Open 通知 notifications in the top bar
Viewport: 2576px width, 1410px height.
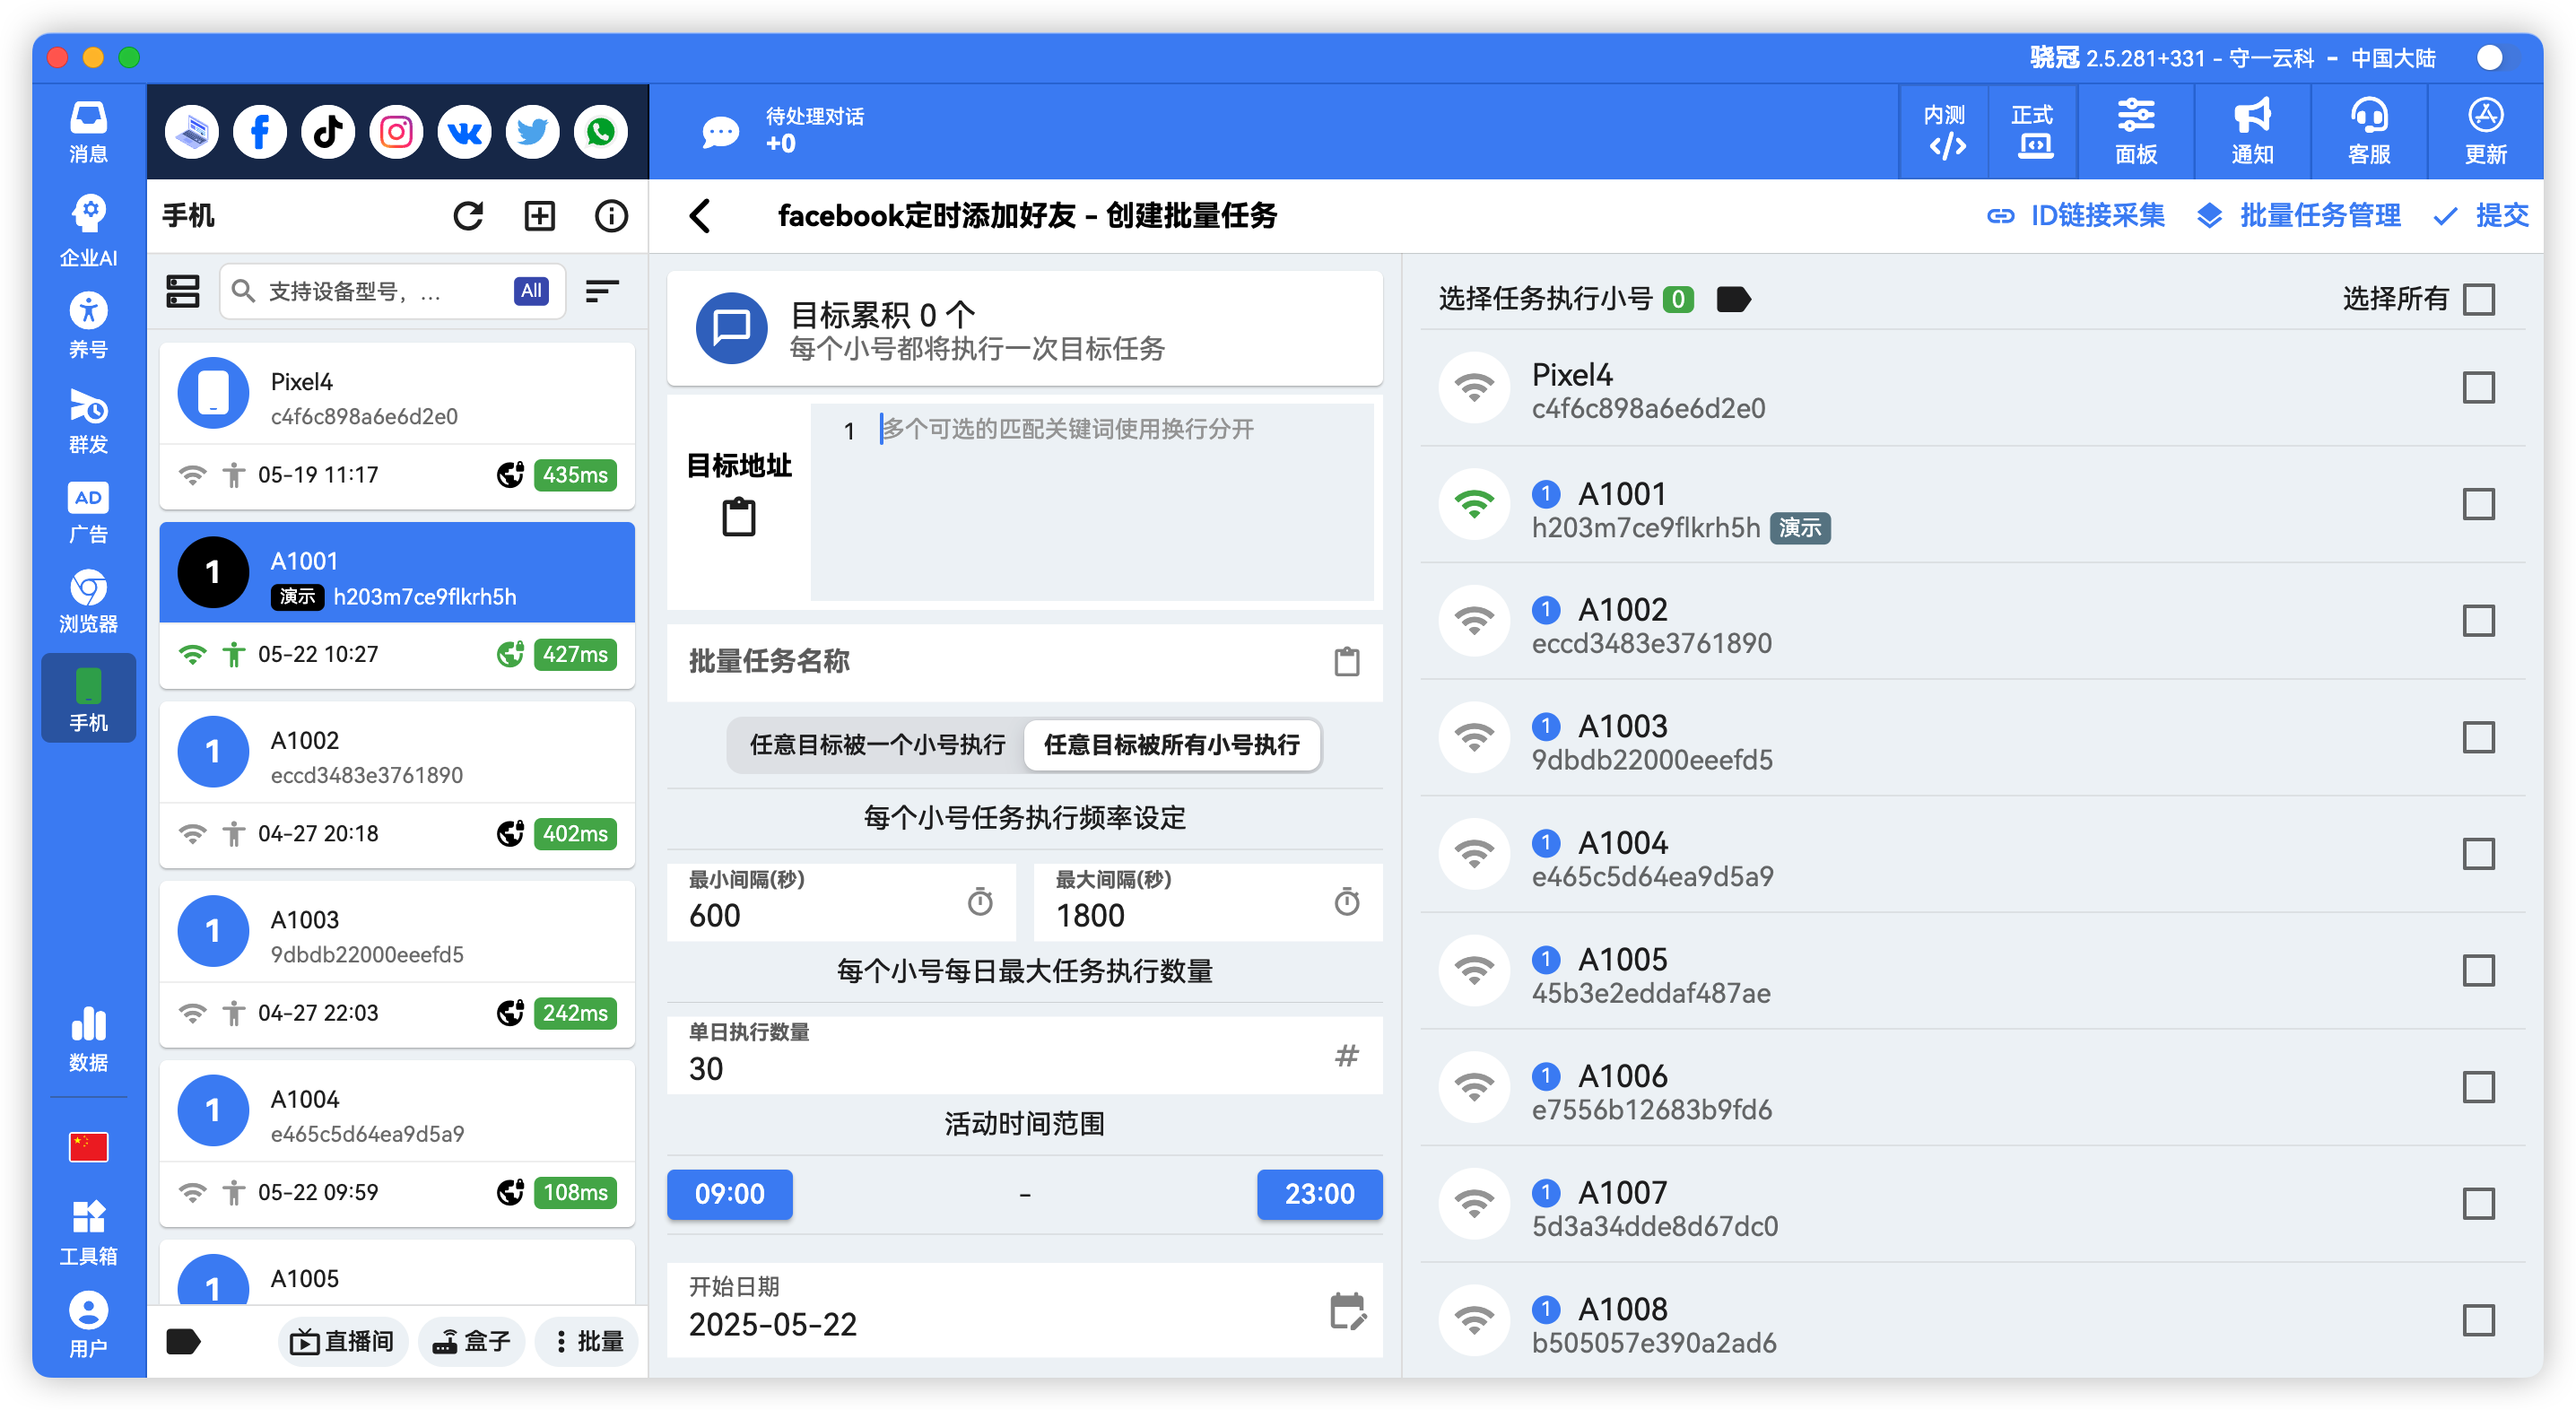coord(2251,131)
